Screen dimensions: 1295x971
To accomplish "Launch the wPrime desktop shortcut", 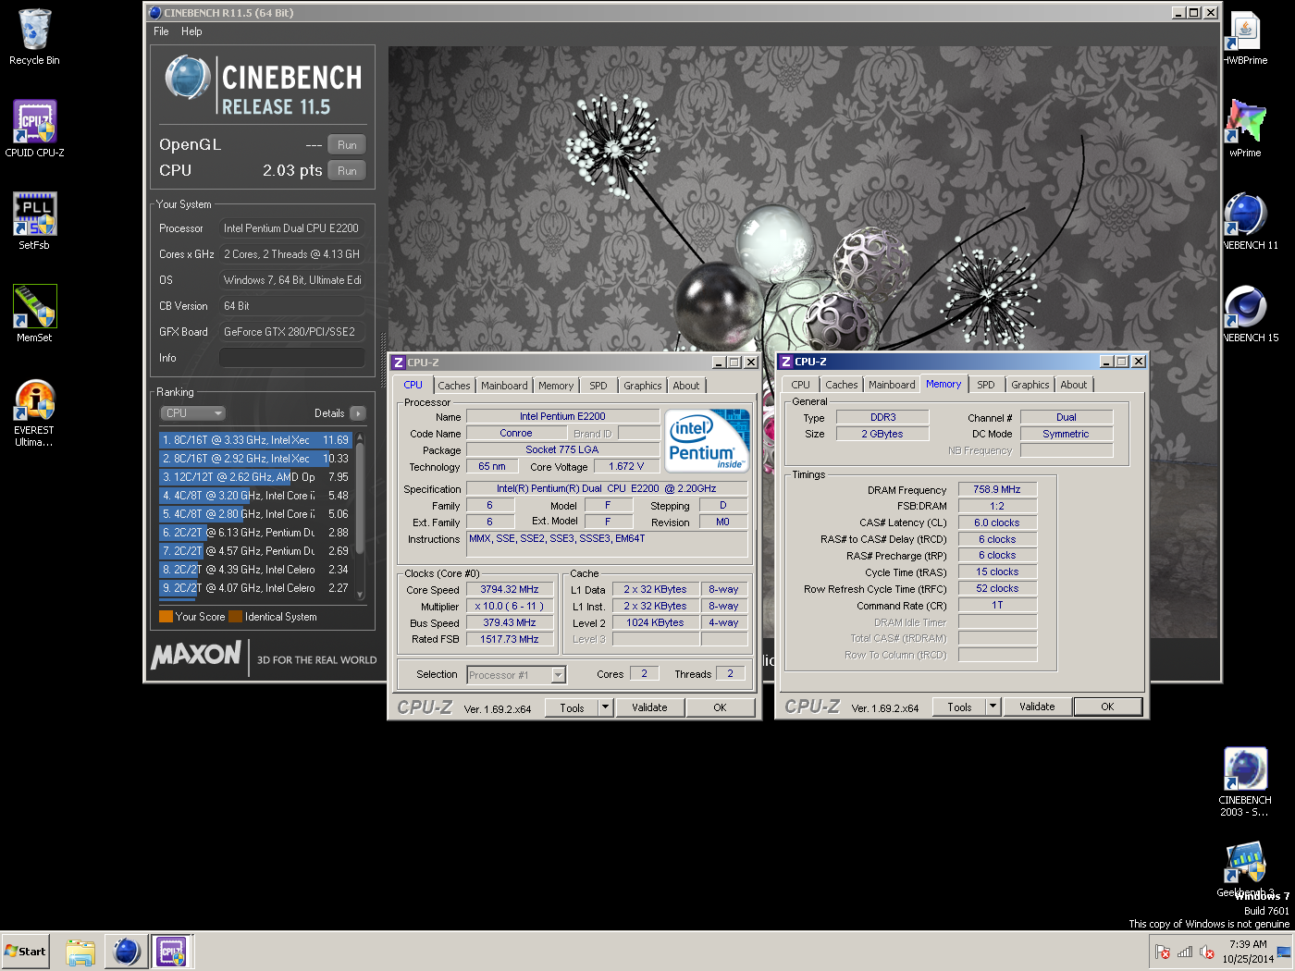I will pyautogui.click(x=1245, y=129).
